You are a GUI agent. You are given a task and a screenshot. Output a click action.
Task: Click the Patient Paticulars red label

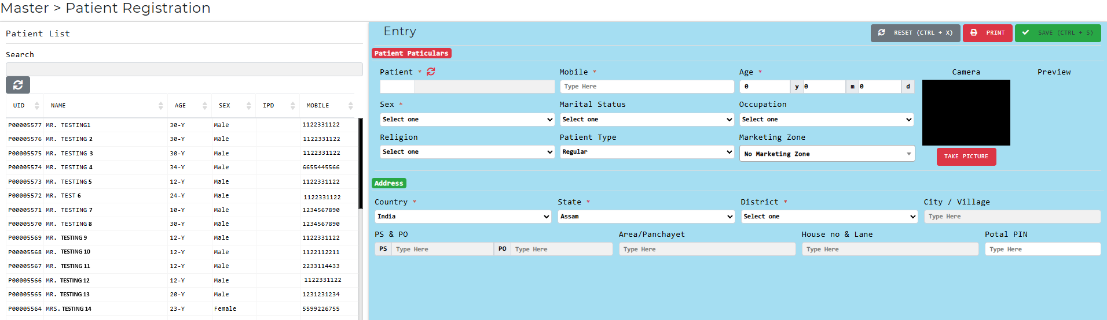(411, 53)
